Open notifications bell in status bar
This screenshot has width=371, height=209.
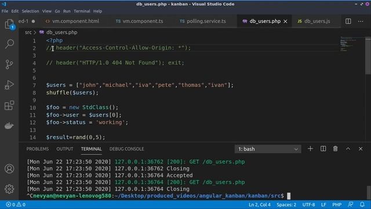[362, 204]
